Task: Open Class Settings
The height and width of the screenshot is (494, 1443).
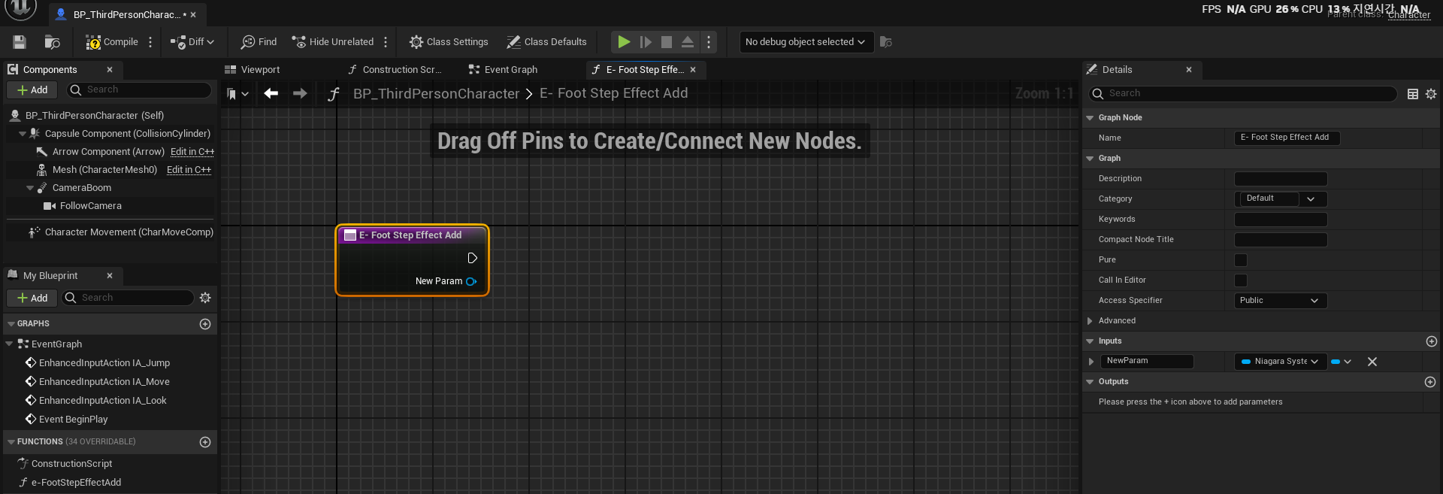Action: click(x=449, y=42)
